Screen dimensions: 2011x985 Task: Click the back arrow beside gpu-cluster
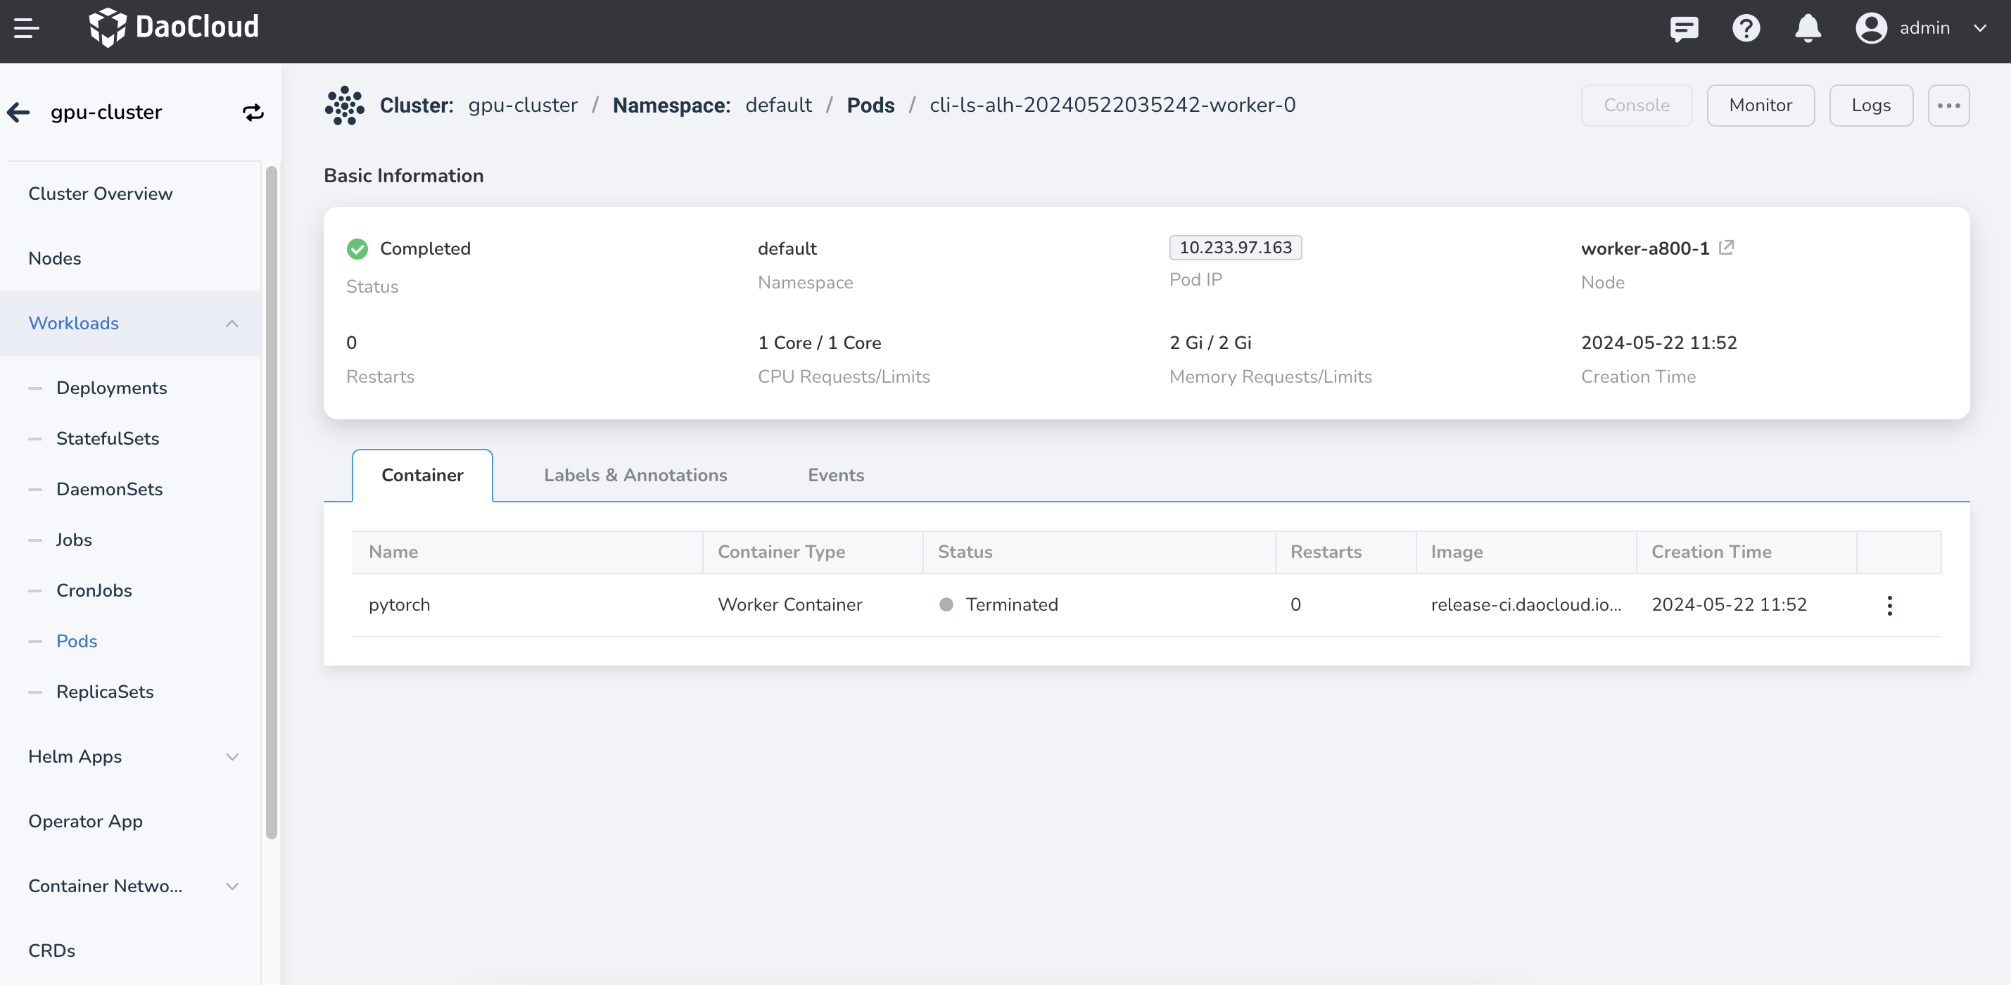pyautogui.click(x=19, y=113)
